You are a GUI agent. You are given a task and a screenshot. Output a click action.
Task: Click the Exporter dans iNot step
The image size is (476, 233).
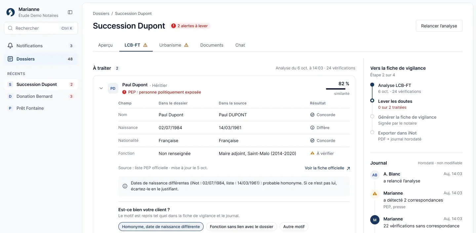(x=400, y=136)
